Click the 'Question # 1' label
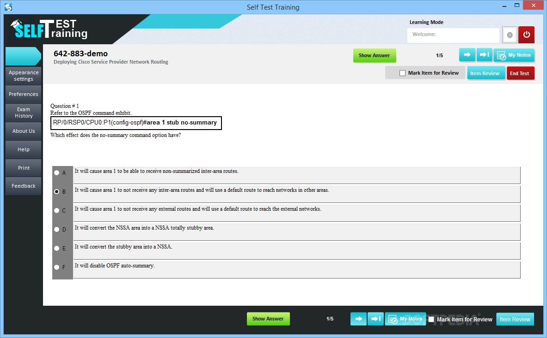This screenshot has height=338, width=547. pos(65,106)
